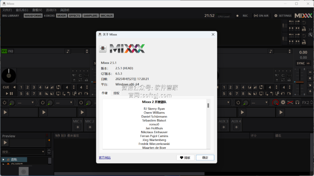Confirm About dialog with 确定
The width and height of the screenshot is (314, 176).
pyautogui.click(x=205, y=158)
